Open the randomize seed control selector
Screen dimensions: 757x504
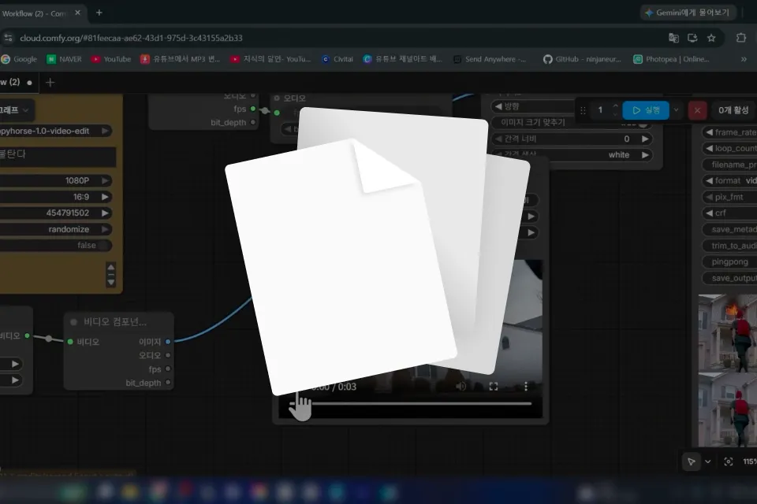(56, 229)
